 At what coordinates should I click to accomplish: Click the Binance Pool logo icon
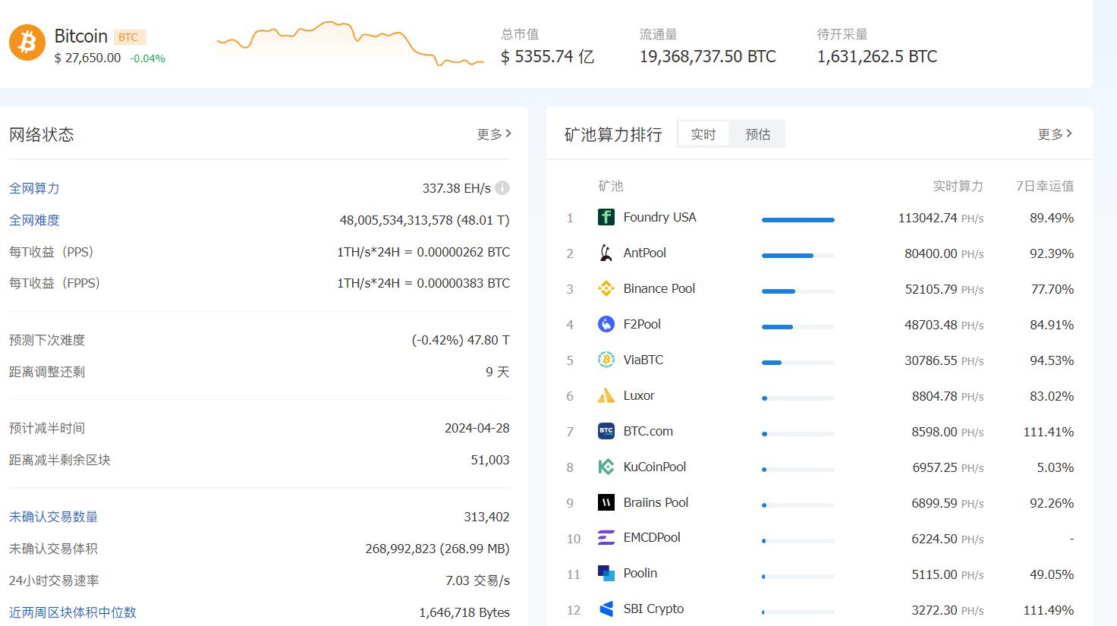pyautogui.click(x=606, y=289)
